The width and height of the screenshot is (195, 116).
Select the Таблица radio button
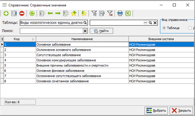click(164, 28)
